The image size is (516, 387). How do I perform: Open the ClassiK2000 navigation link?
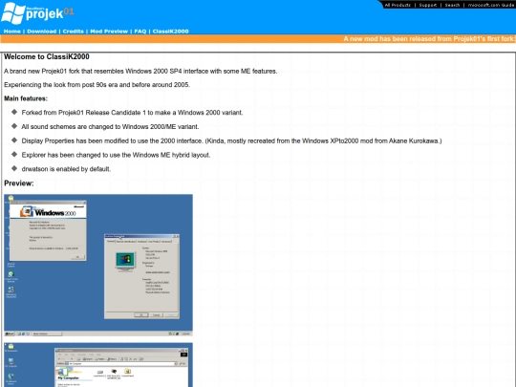point(170,32)
